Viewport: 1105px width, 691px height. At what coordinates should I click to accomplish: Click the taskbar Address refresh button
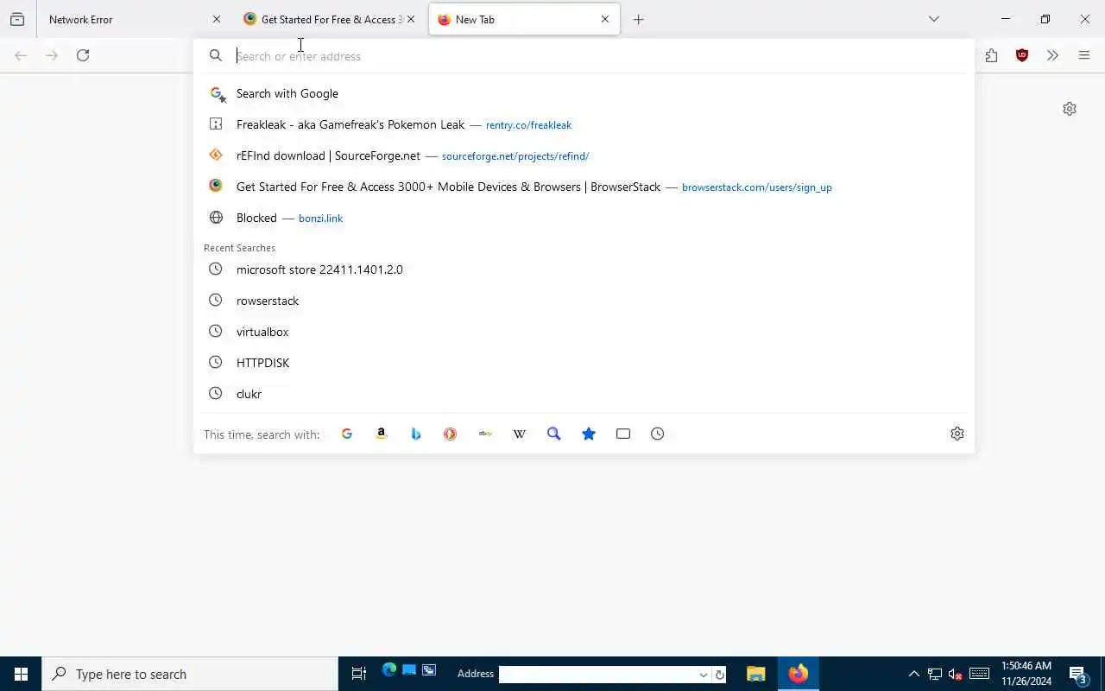coord(719,675)
